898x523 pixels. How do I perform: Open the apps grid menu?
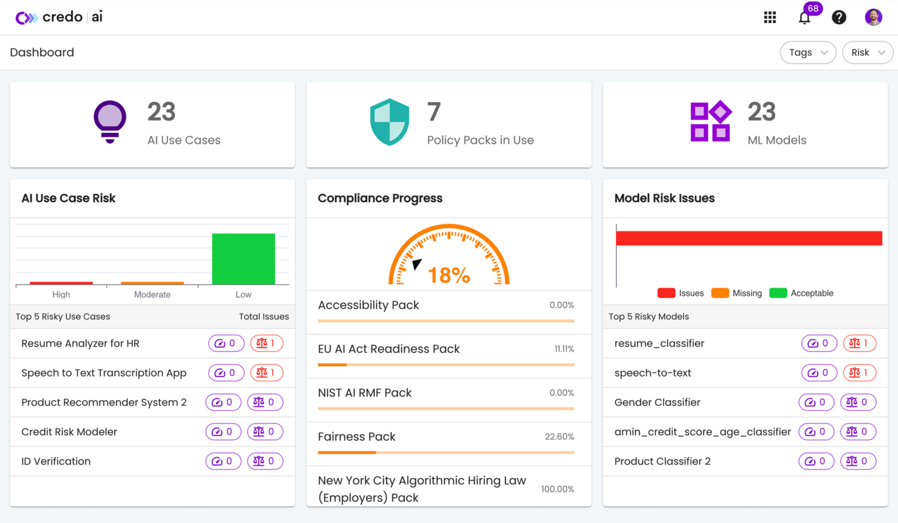(770, 18)
